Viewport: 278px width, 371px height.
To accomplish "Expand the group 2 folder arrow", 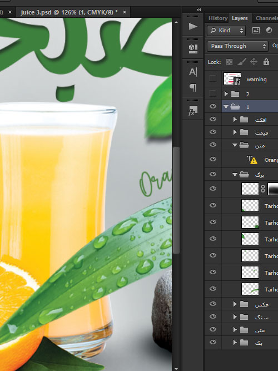I will pyautogui.click(x=226, y=94).
